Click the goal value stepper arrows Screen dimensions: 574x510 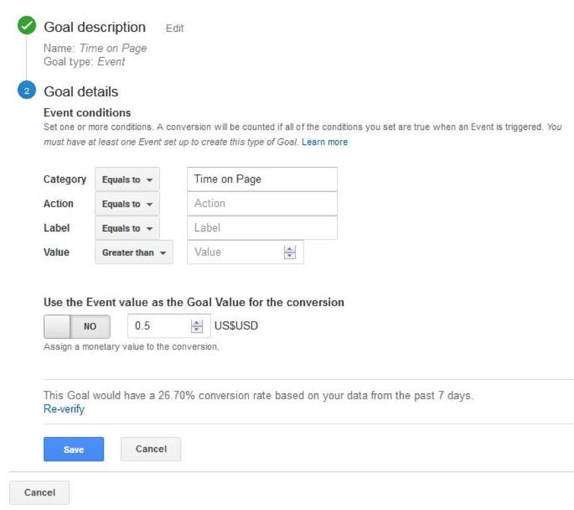tap(196, 326)
